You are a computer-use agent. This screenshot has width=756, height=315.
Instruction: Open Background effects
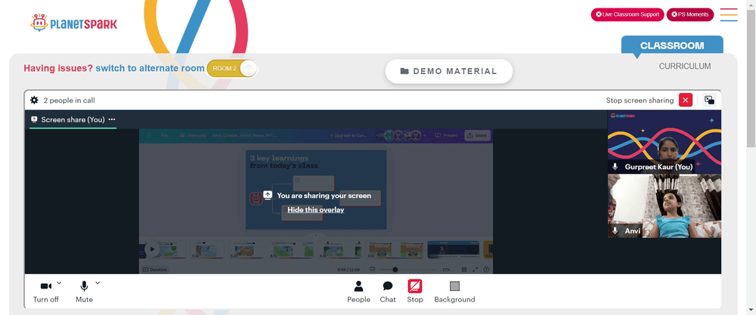[x=454, y=292]
